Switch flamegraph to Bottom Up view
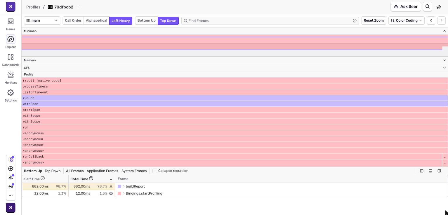 pyautogui.click(x=146, y=20)
